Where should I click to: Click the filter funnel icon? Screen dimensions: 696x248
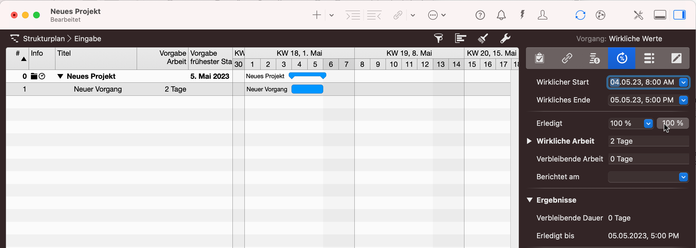pos(438,38)
